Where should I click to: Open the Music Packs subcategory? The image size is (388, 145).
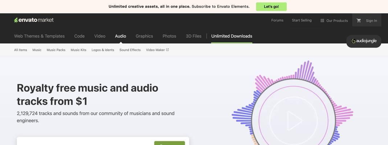pos(56,50)
